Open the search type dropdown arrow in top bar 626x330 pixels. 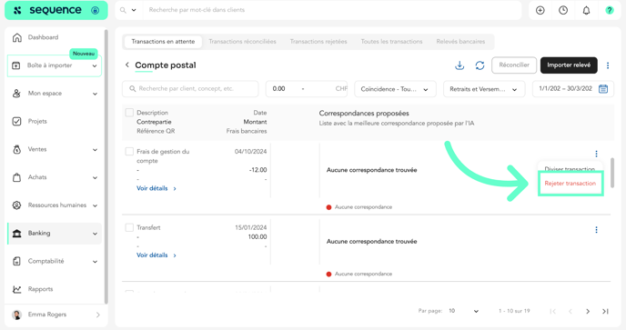coord(134,10)
